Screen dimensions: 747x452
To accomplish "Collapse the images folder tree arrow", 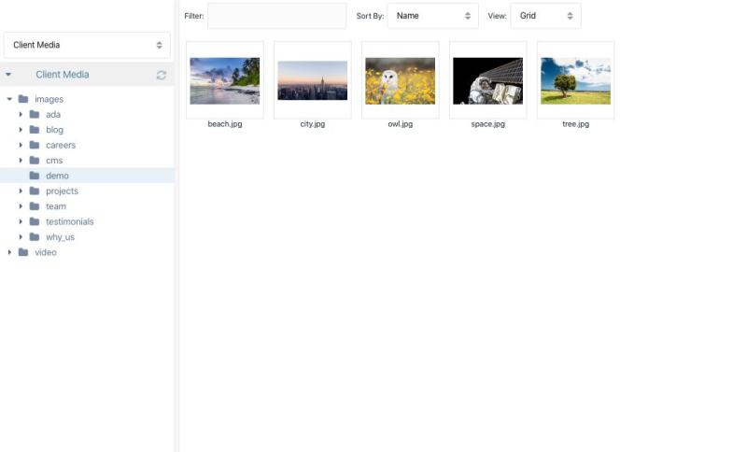I will pos(9,99).
